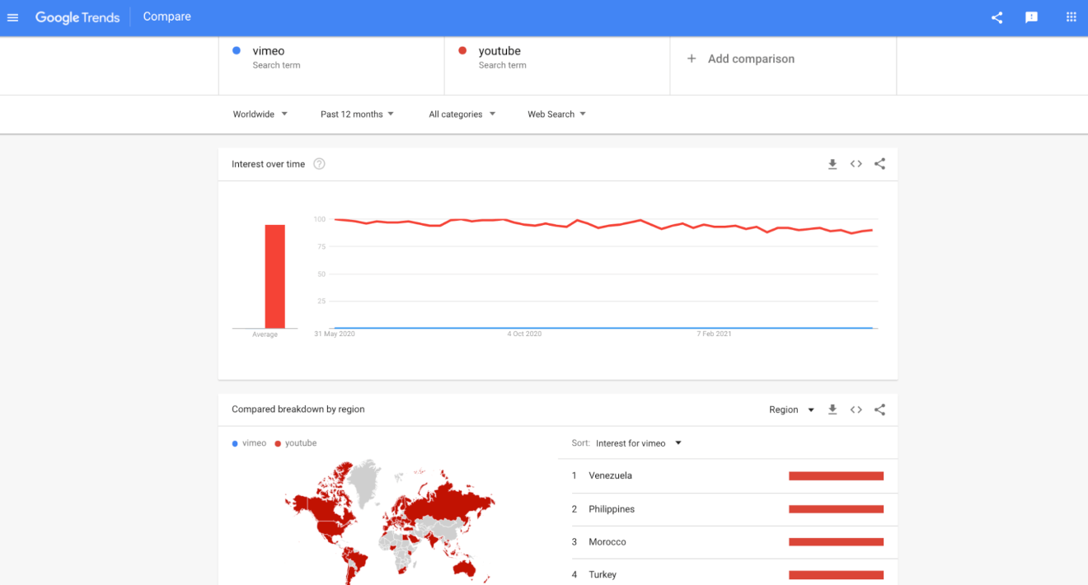Select Philippines in region list
1088x585 pixels.
(x=728, y=509)
